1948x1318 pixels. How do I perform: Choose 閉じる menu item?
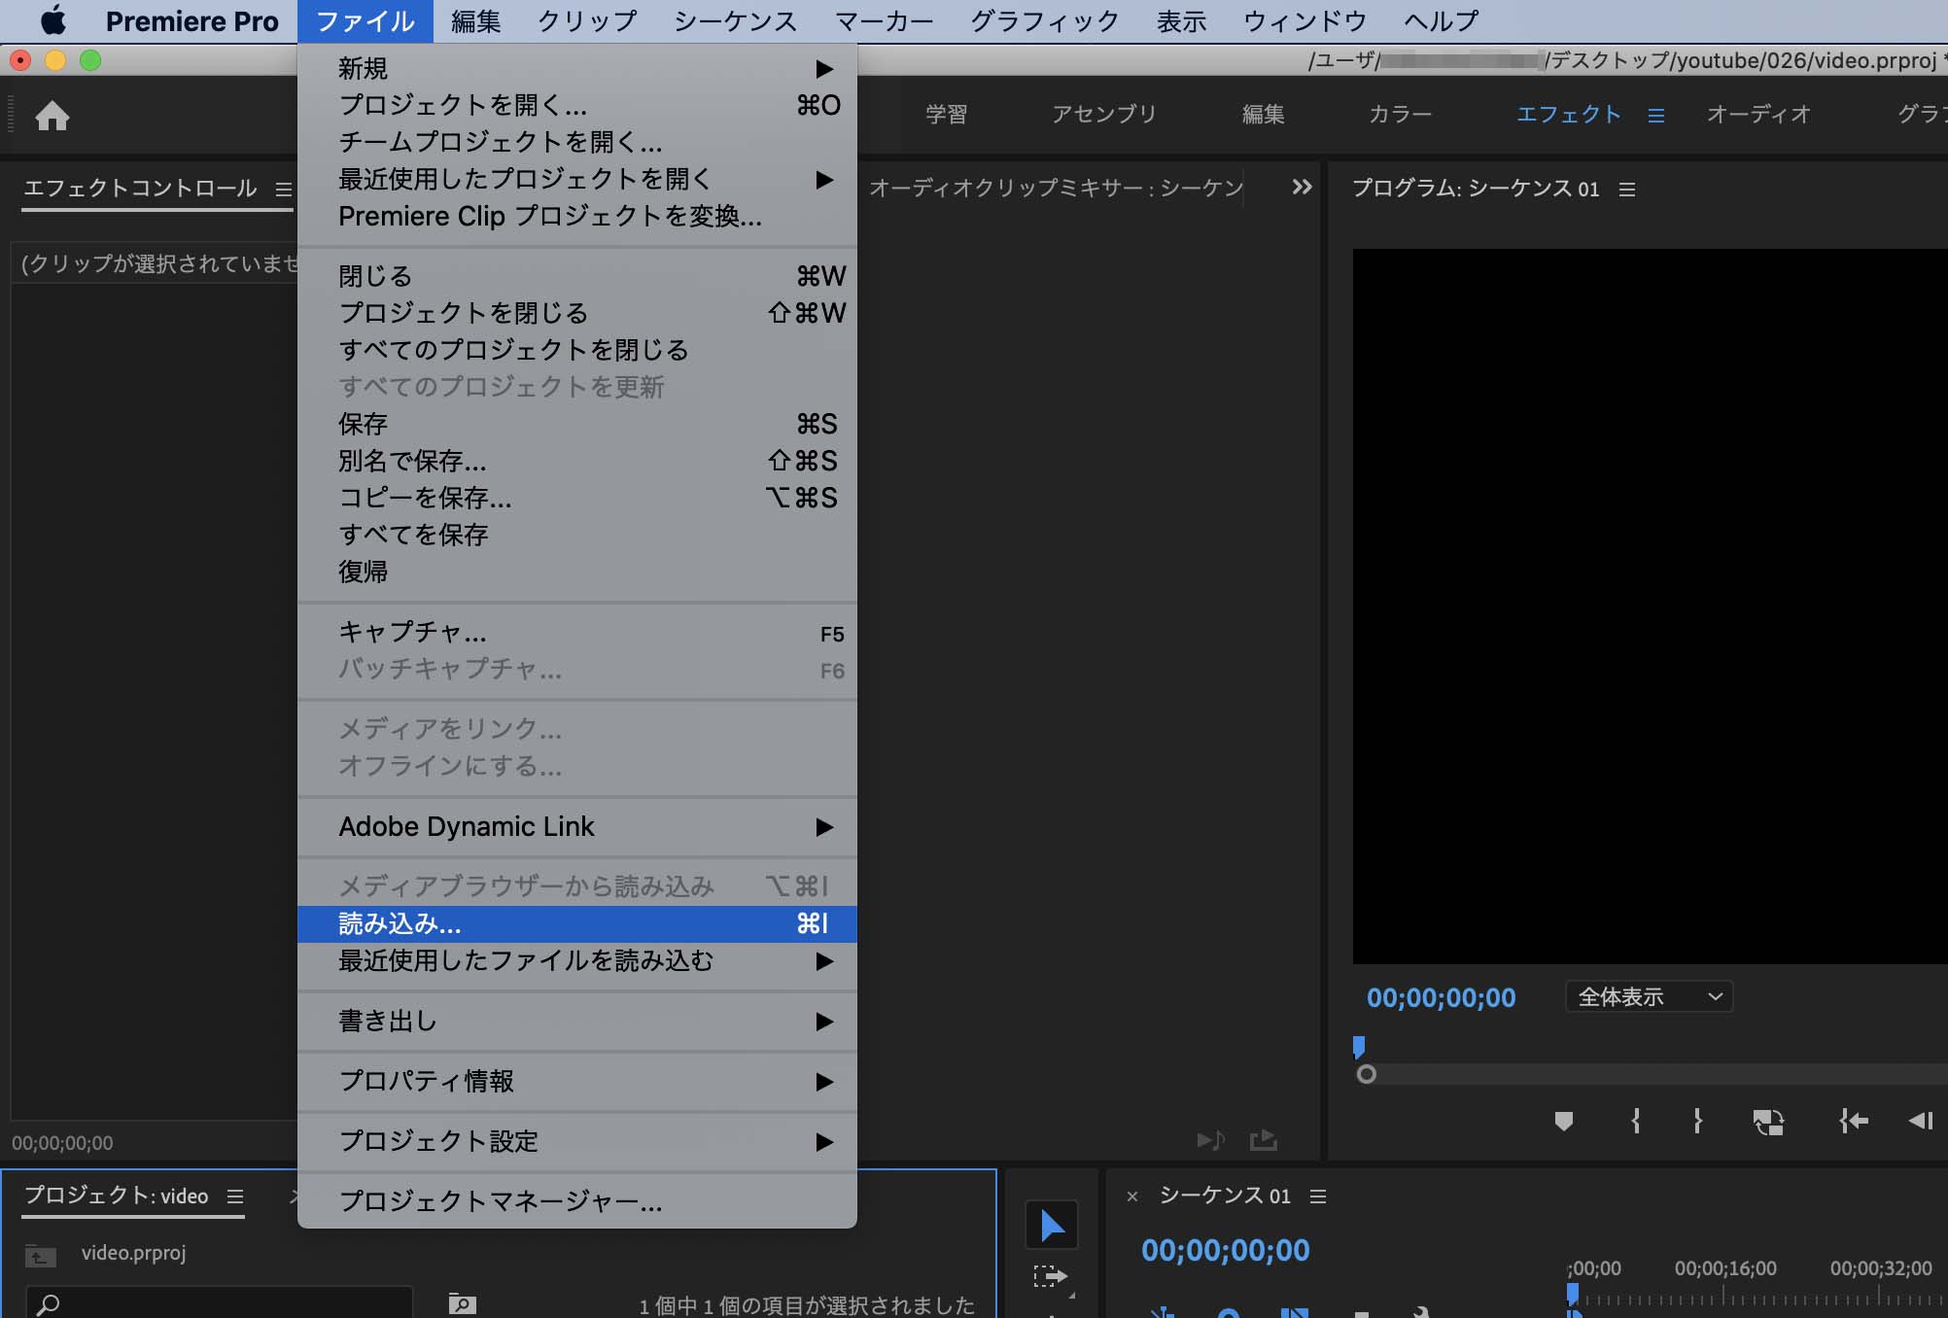coord(577,276)
